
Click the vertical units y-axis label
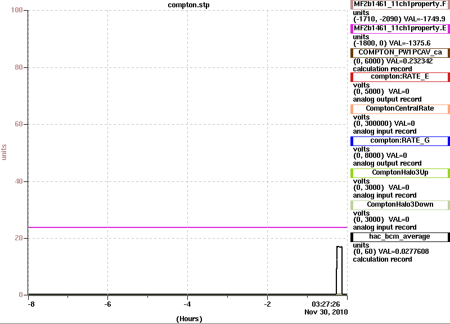(4, 152)
